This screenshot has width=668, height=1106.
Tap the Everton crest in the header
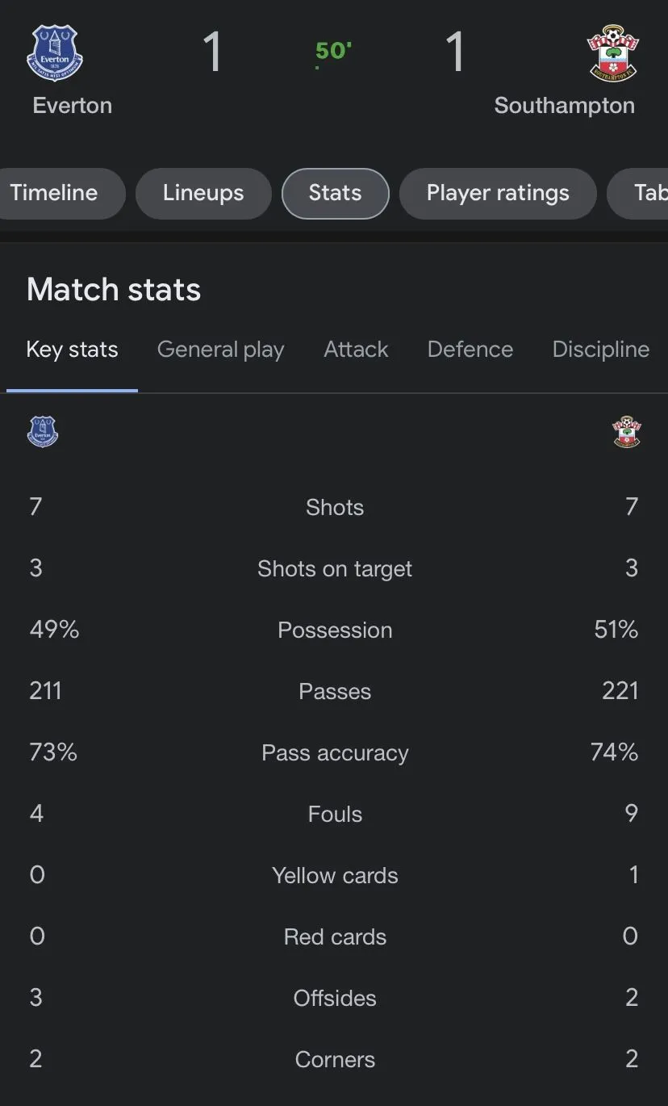click(55, 53)
